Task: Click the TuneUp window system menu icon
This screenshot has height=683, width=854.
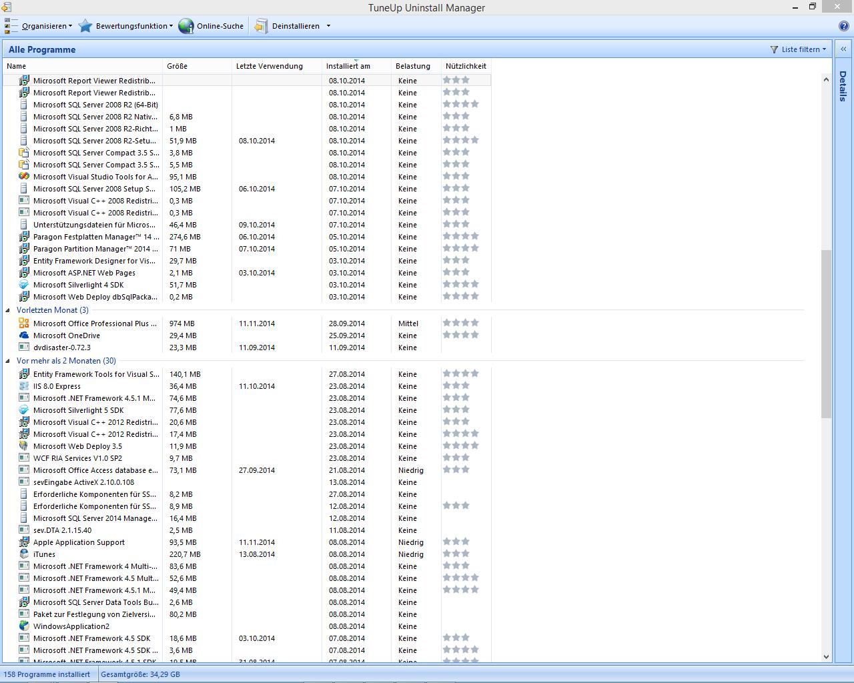Action: click(7, 7)
